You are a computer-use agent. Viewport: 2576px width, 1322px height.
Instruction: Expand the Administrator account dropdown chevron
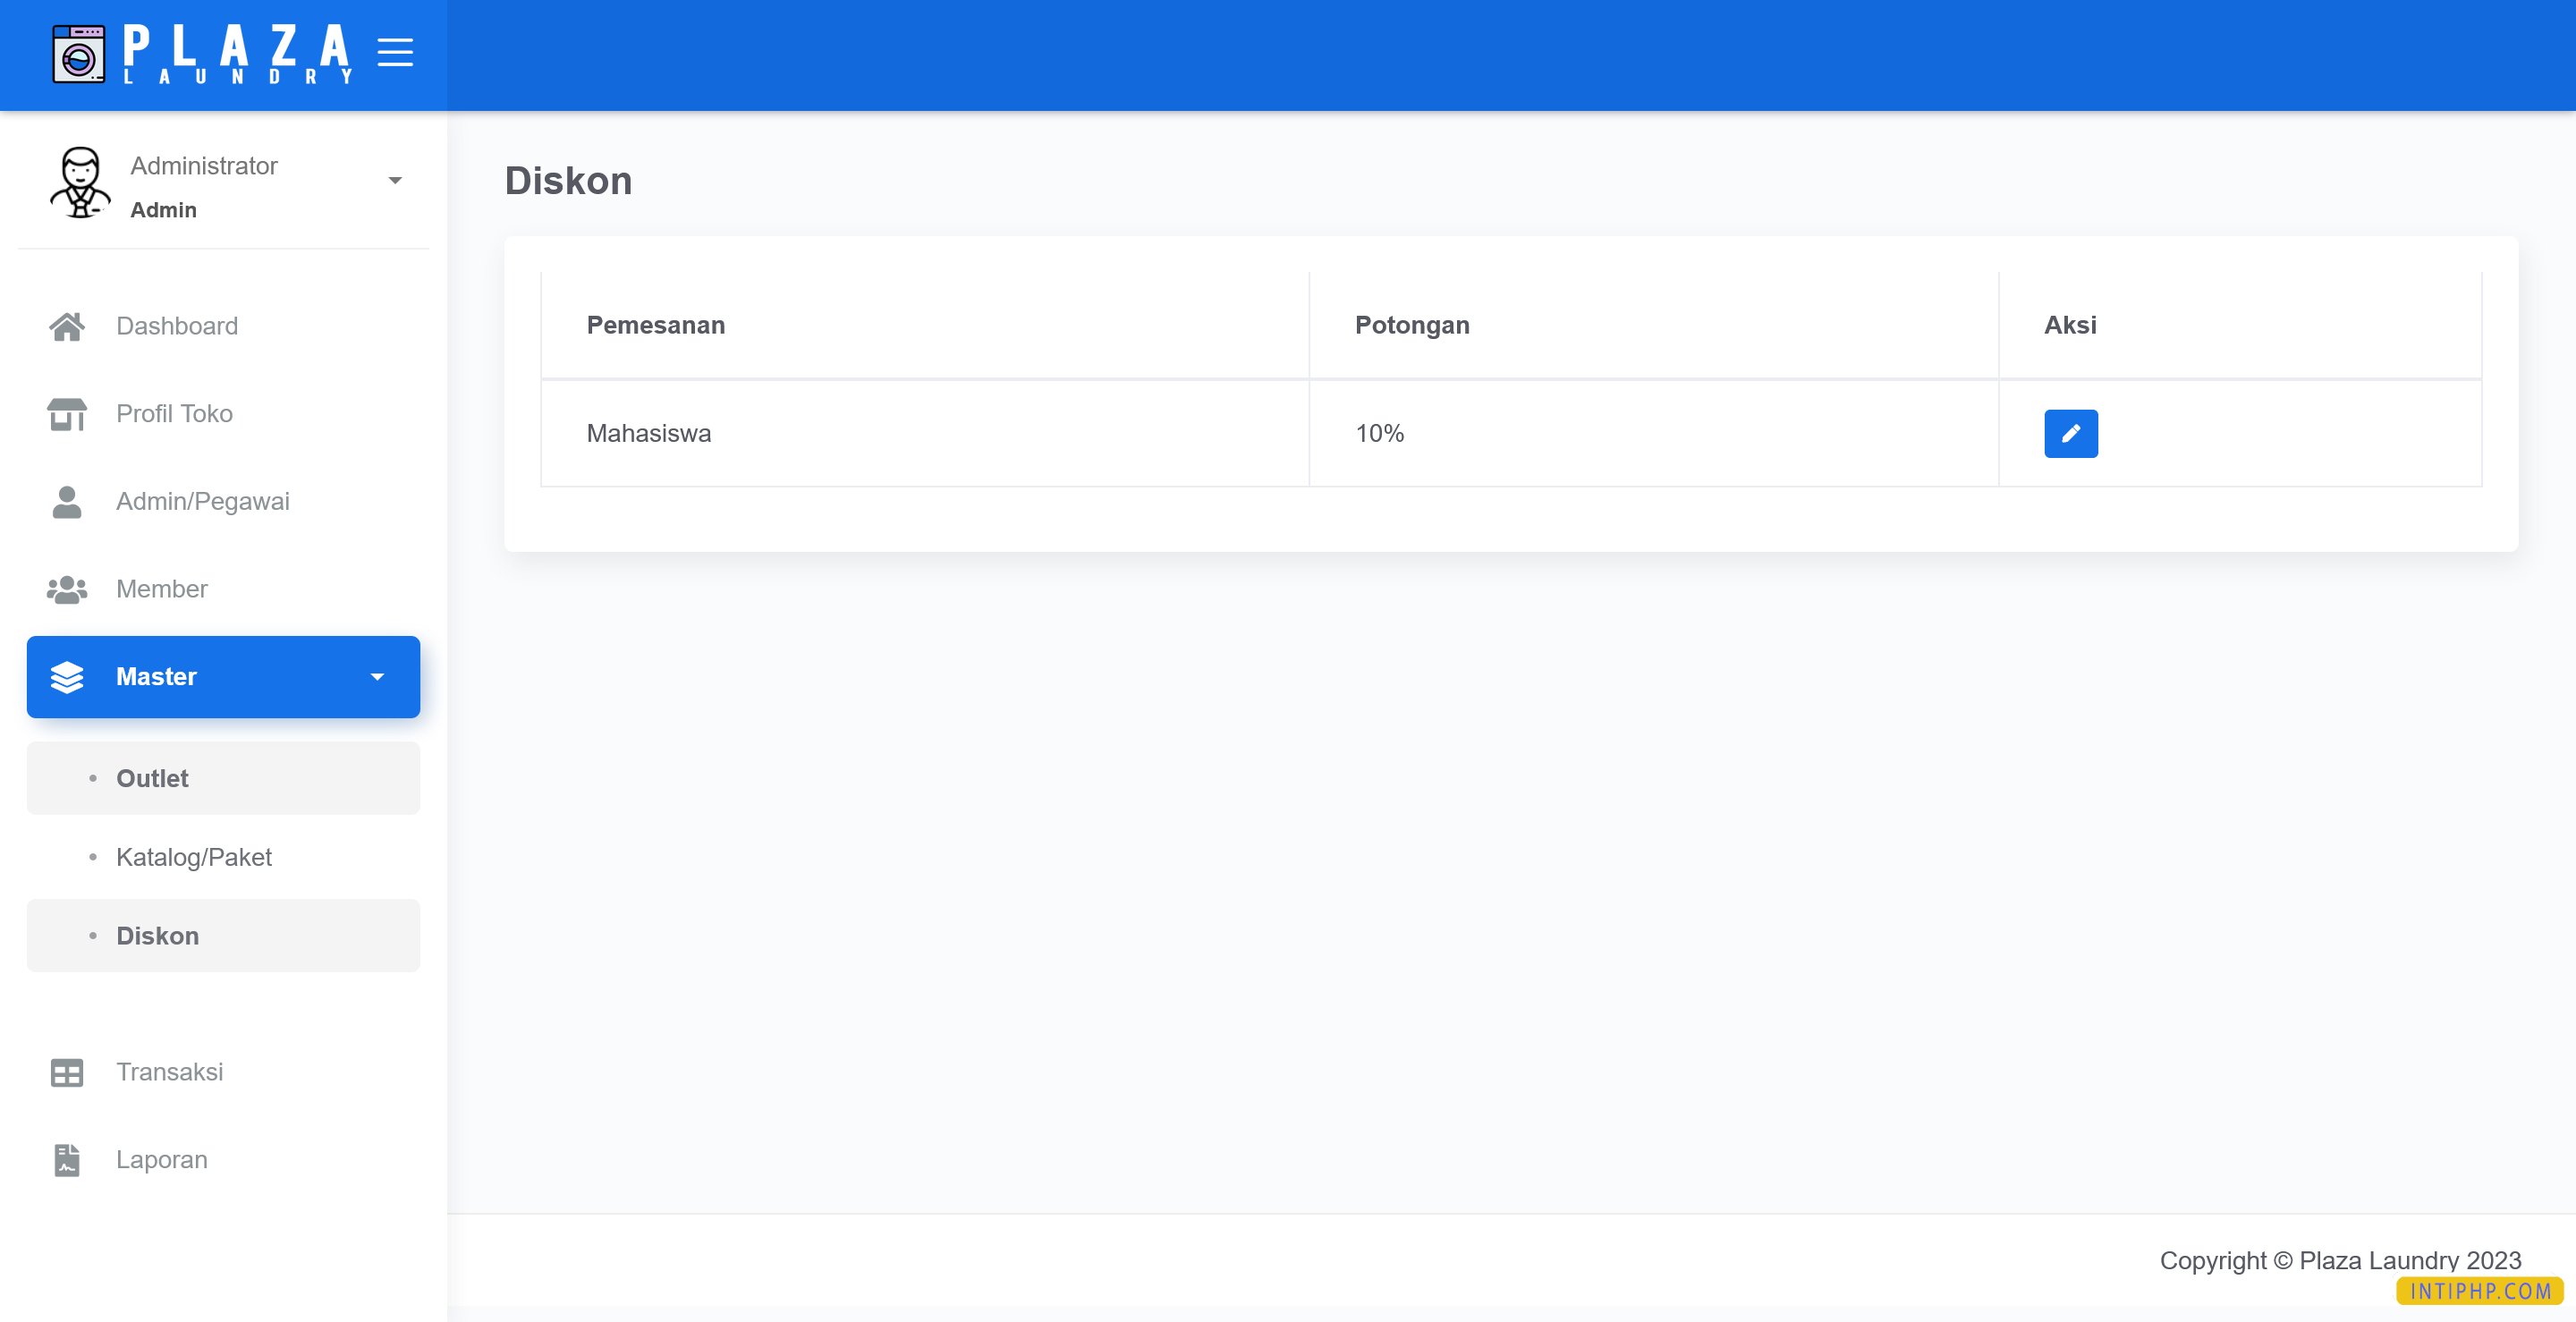395,180
